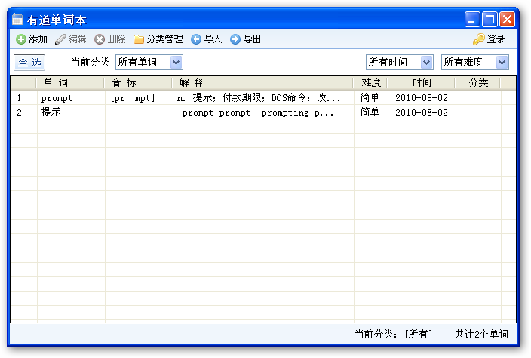Sort by the 解释 column header
Image resolution: width=531 pixels, height=358 pixels.
[262, 83]
